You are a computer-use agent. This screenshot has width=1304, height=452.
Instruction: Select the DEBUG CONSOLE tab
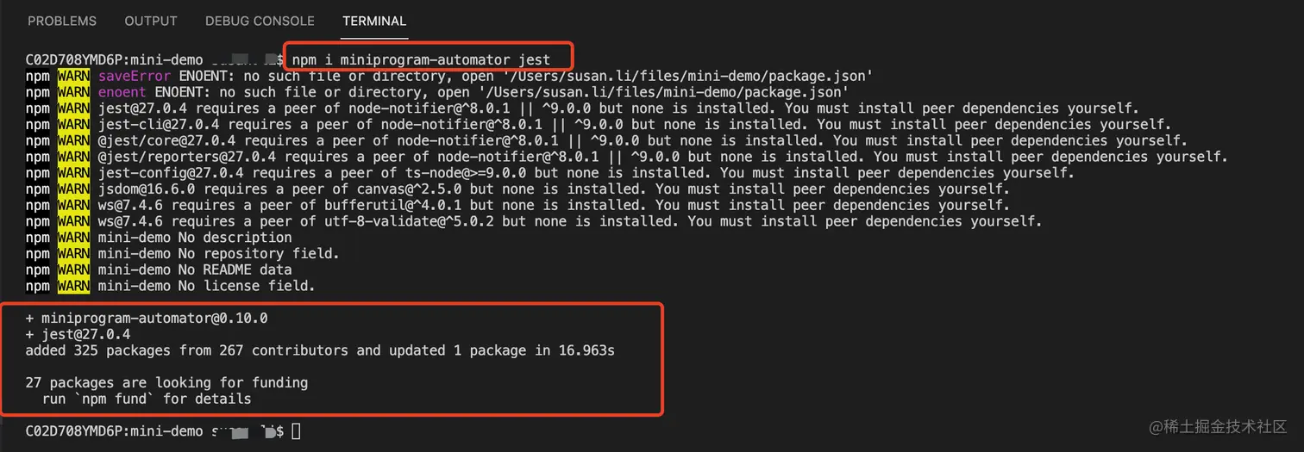(x=260, y=21)
